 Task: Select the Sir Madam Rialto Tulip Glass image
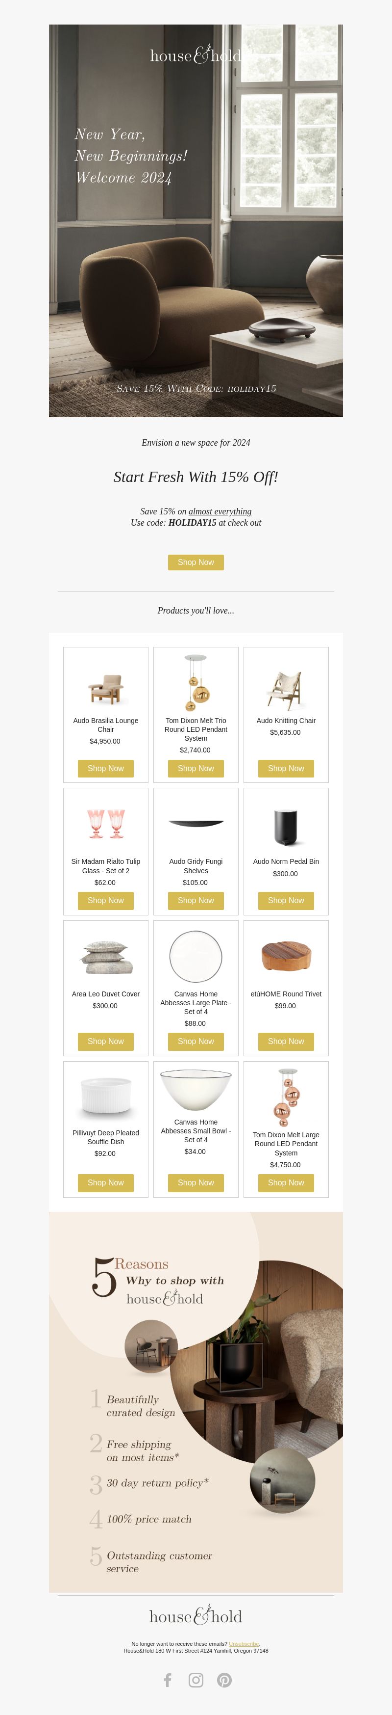(x=106, y=824)
